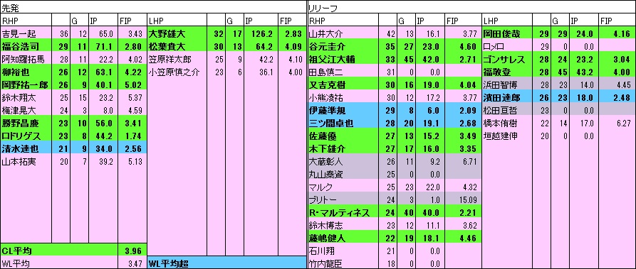This screenshot has width=636, height=269.
Task: Select the 先発 section header cell
Action: 153,7
